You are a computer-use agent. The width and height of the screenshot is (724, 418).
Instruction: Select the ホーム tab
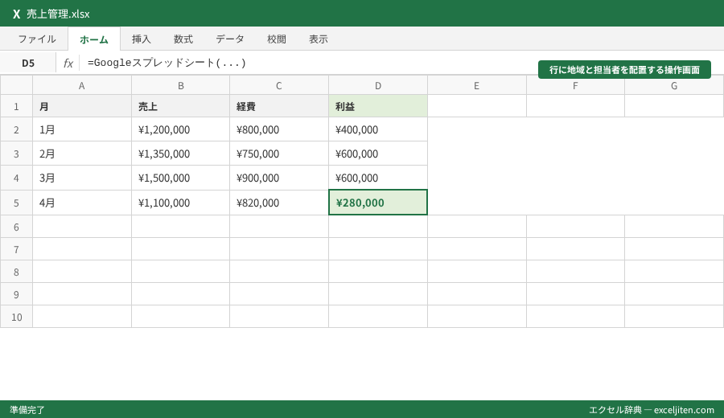pyautogui.click(x=94, y=39)
